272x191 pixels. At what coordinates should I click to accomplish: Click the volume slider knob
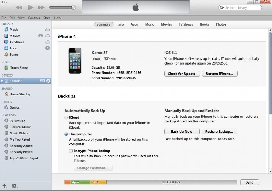coord(74,7)
